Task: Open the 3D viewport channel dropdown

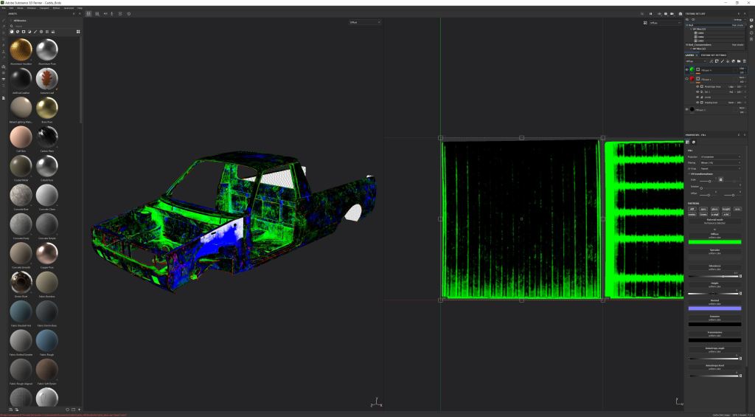Action: [x=365, y=23]
